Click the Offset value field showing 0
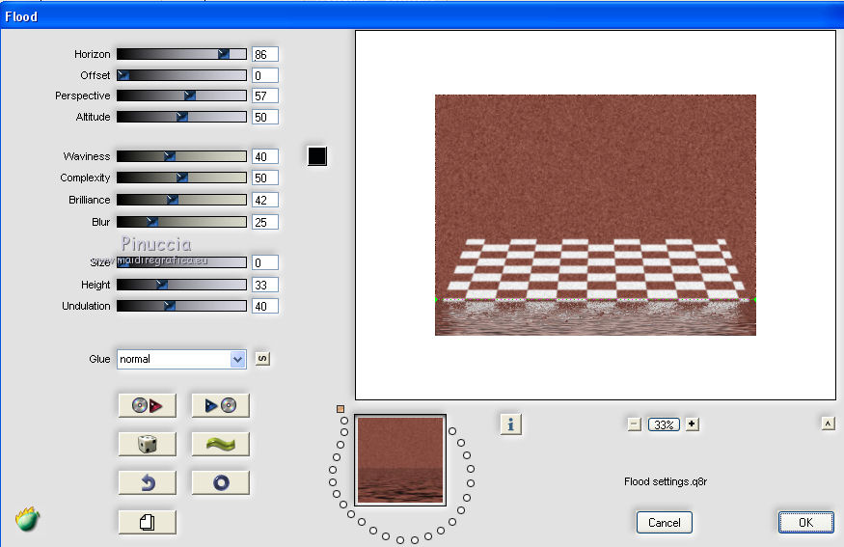 (x=265, y=75)
